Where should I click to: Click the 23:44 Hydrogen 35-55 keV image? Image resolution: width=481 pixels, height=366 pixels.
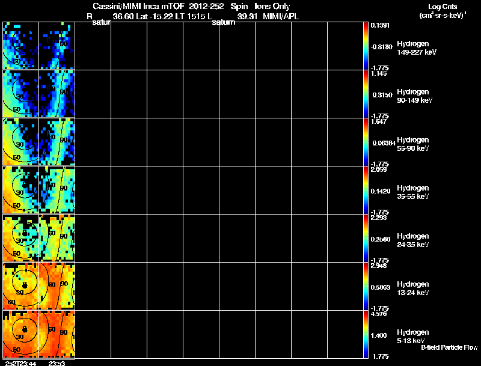pos(21,190)
